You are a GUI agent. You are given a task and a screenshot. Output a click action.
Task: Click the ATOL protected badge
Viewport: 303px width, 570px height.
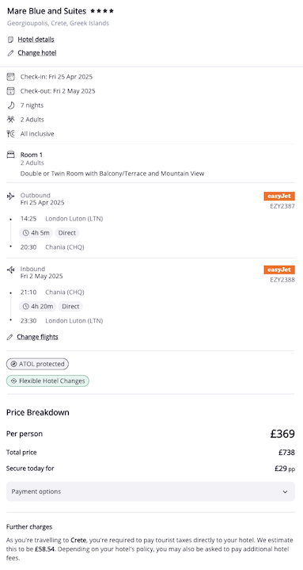click(37, 364)
